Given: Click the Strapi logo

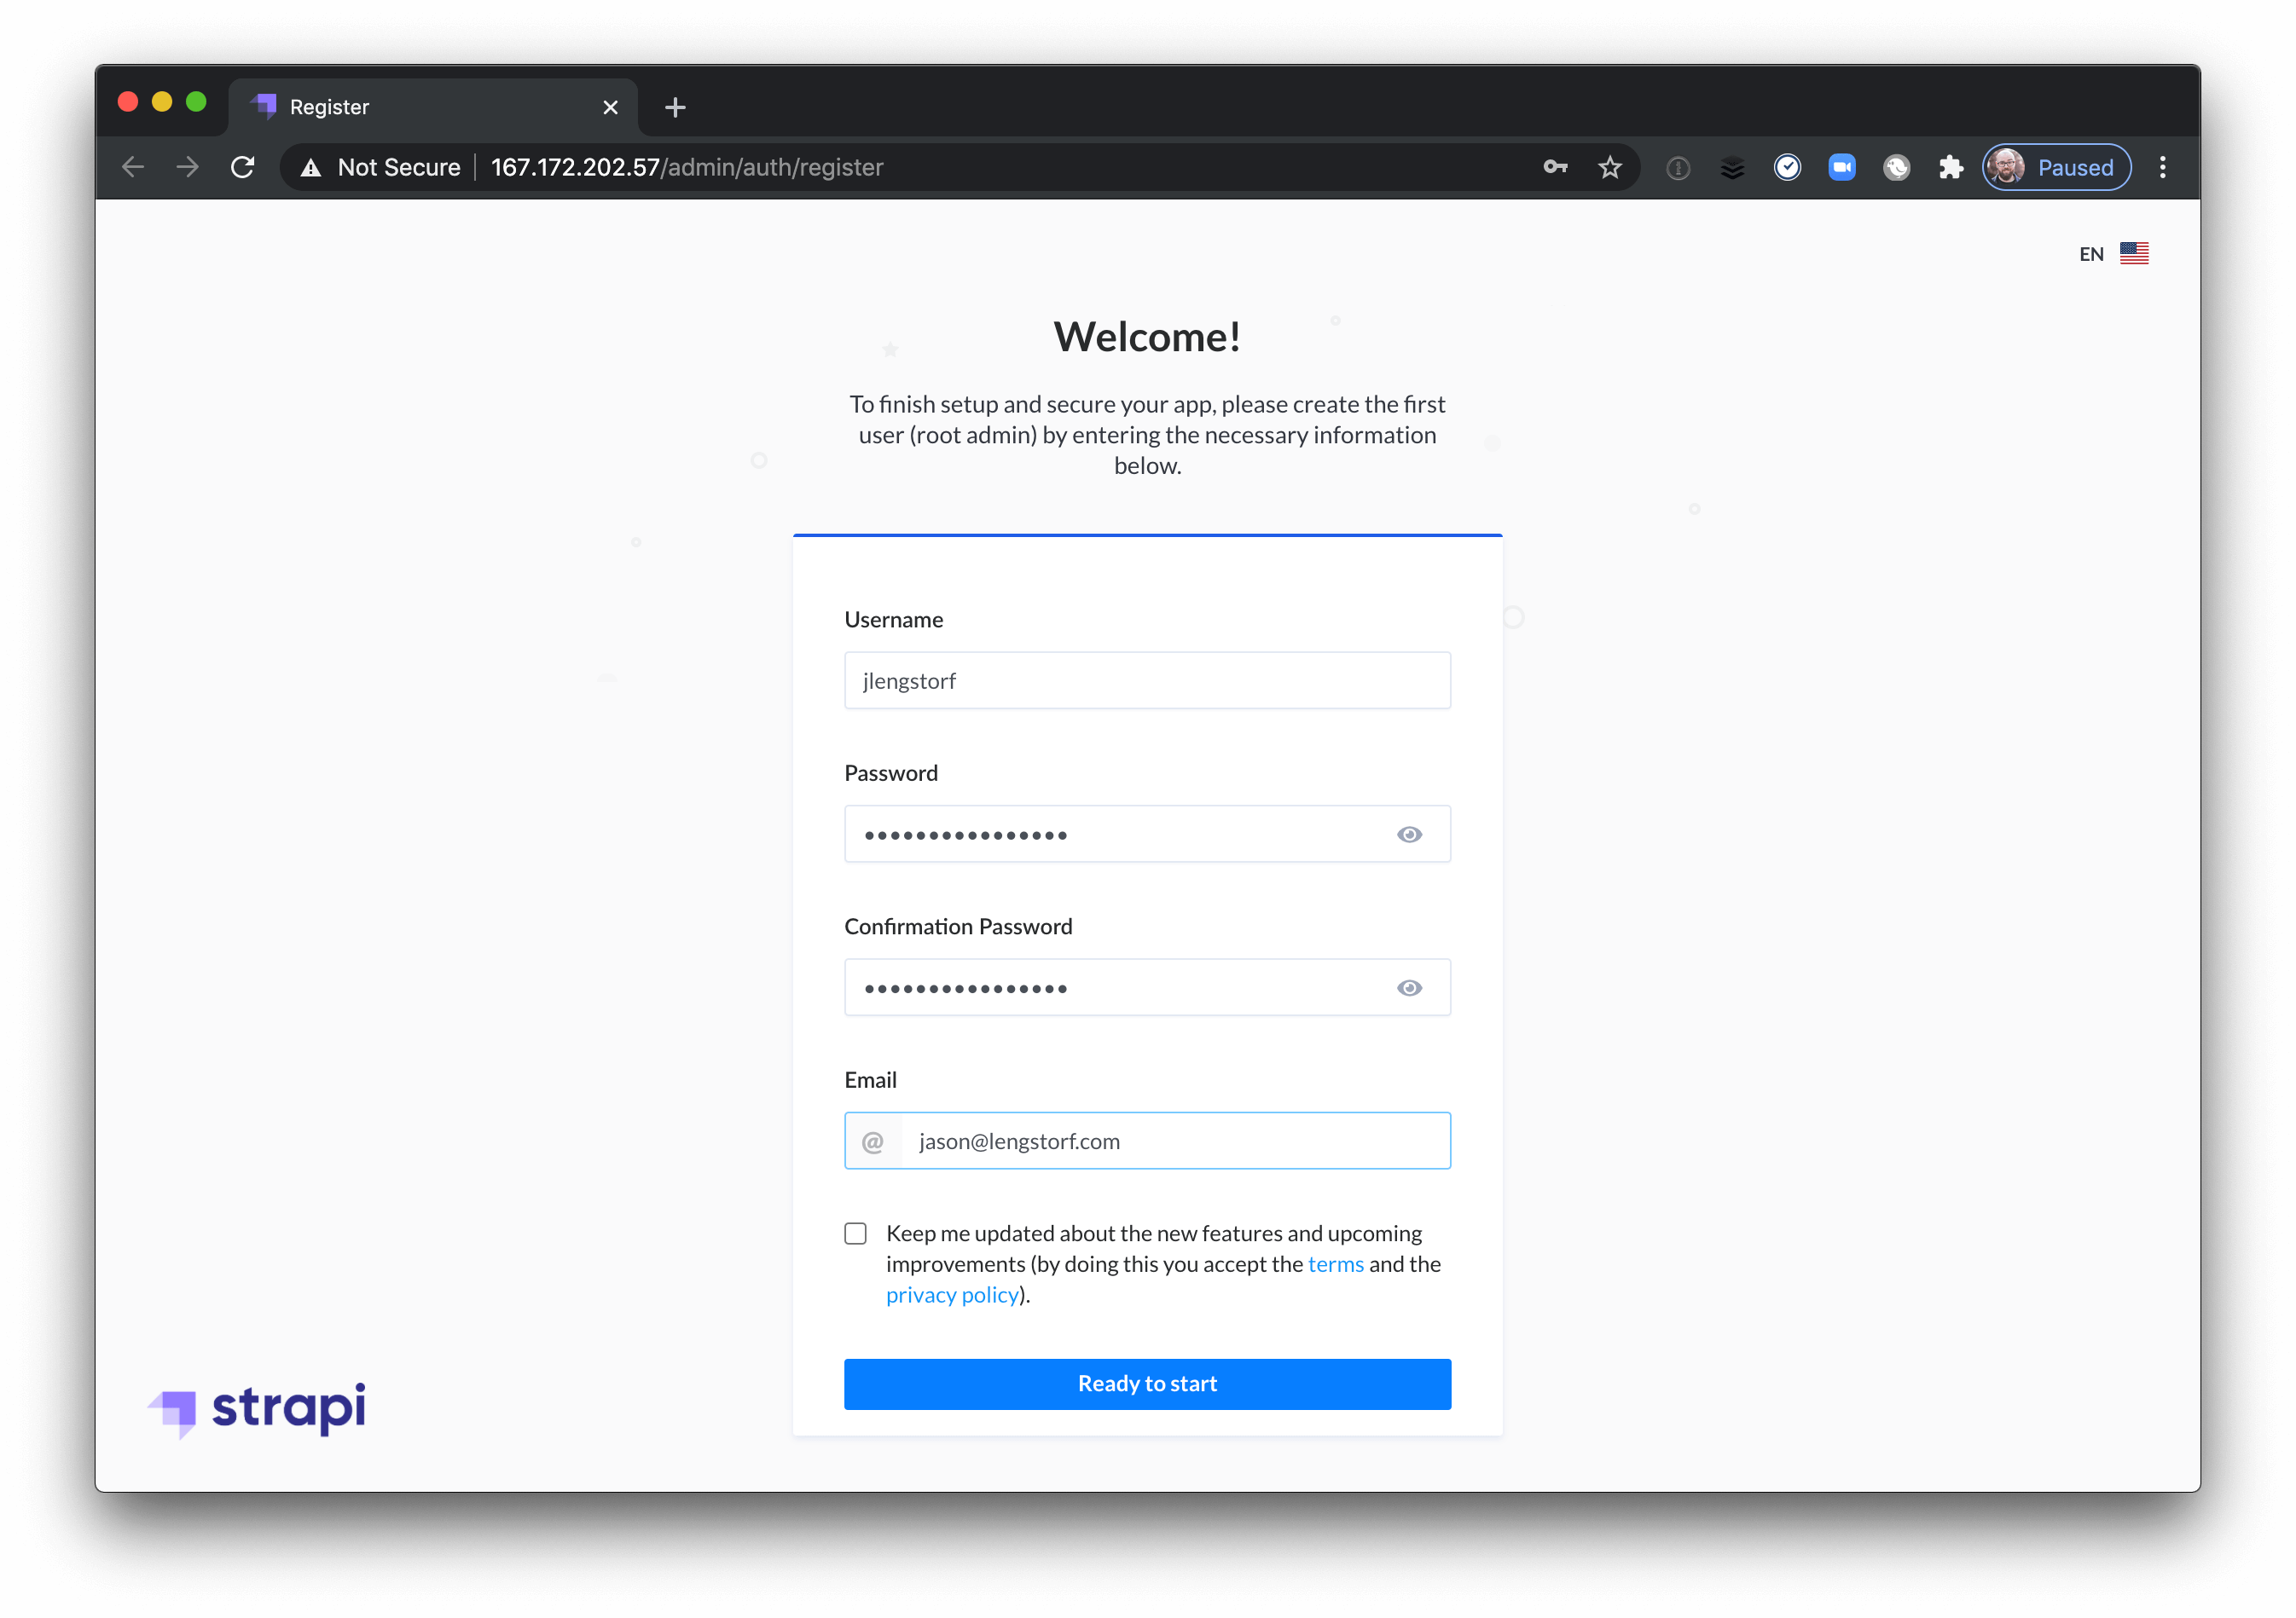Looking at the screenshot, I should pos(258,1410).
